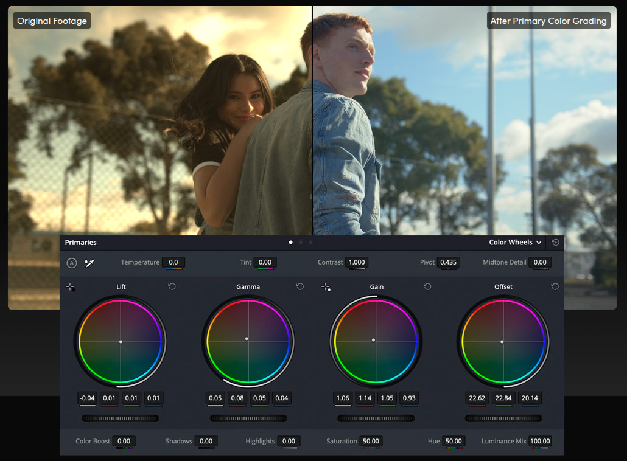Reset the Offset color wheel

pyautogui.click(x=555, y=286)
